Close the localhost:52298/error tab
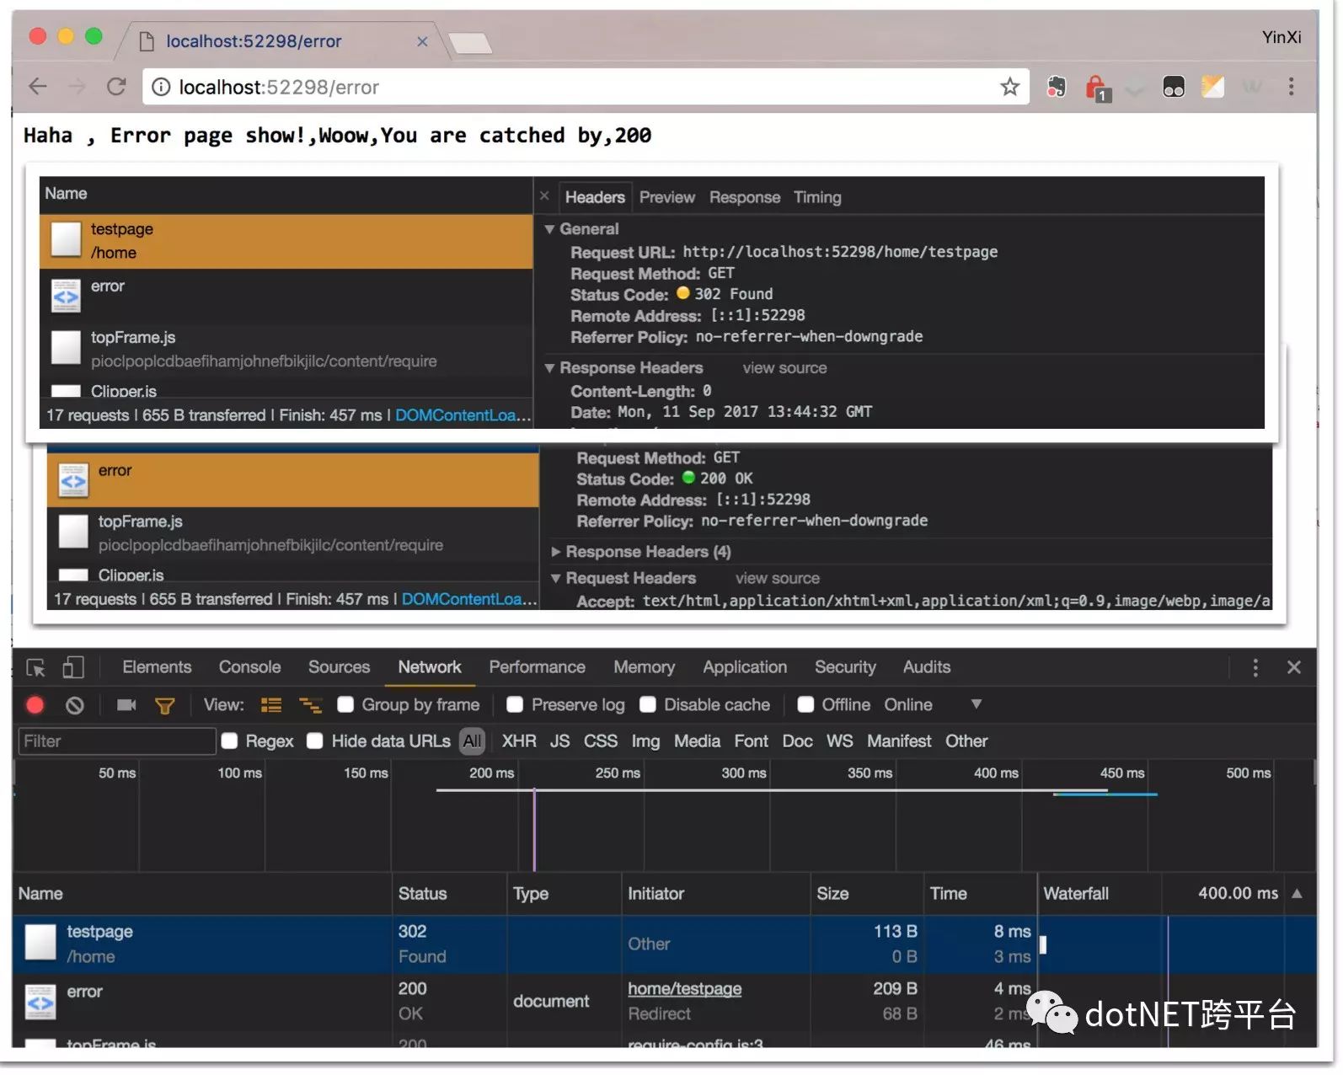The width and height of the screenshot is (1343, 1075). pyautogui.click(x=422, y=41)
